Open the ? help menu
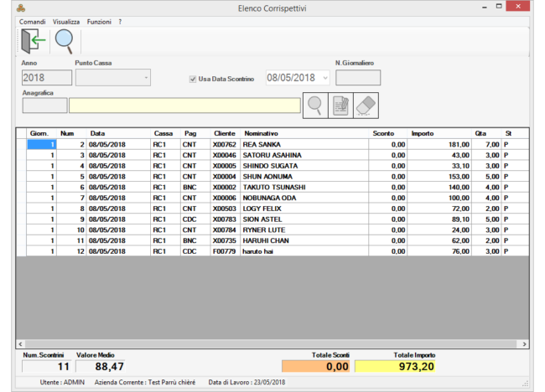The image size is (545, 392). pyautogui.click(x=120, y=20)
